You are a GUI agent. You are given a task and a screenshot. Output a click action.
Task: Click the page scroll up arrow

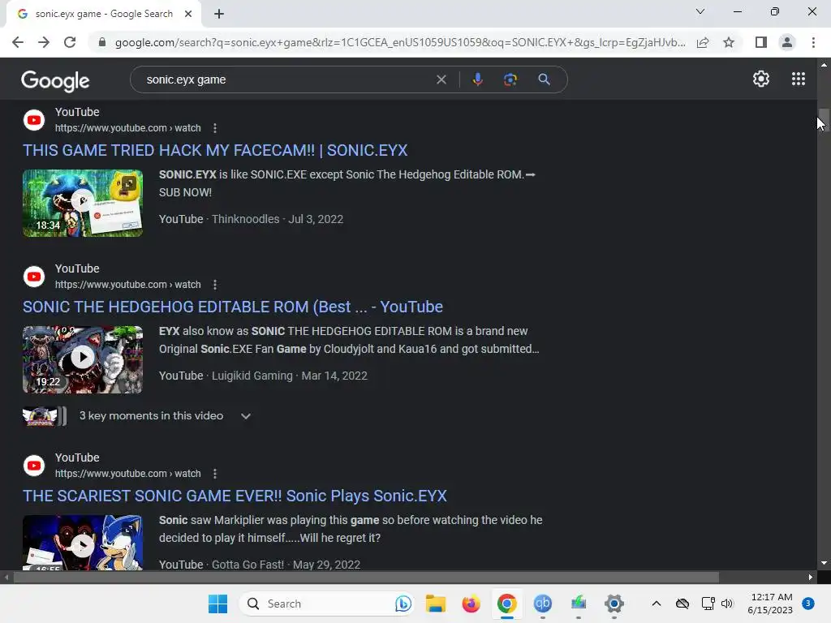(x=823, y=65)
